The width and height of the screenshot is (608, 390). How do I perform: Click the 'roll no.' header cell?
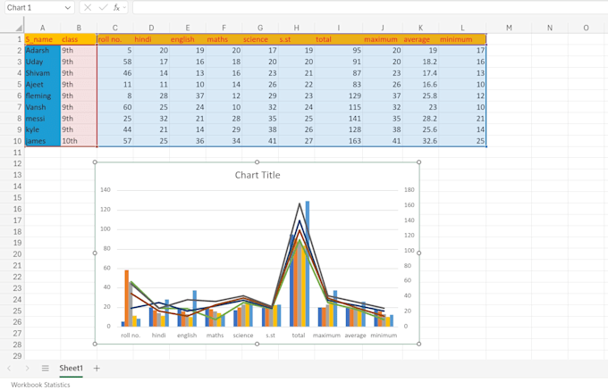click(114, 39)
